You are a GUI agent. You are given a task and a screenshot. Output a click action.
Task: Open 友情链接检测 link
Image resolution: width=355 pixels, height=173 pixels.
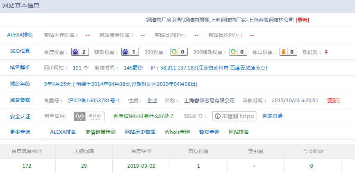tap(100, 132)
